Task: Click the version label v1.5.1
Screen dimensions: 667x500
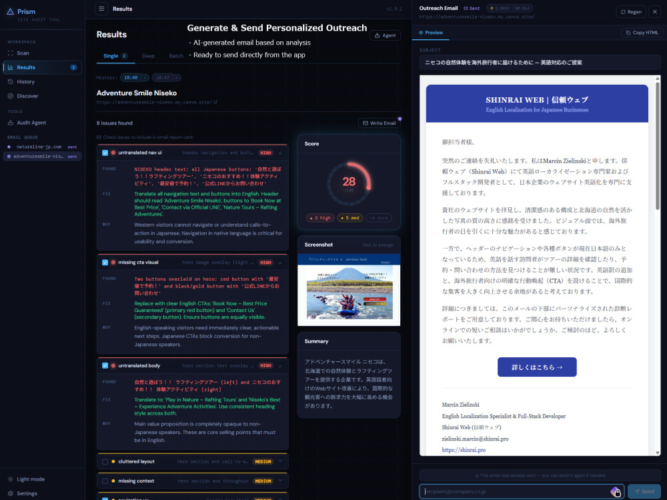Action: (x=394, y=9)
